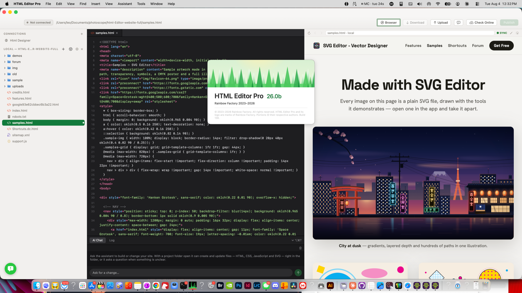Open the Apple menu
522x293 pixels.
coord(7,4)
